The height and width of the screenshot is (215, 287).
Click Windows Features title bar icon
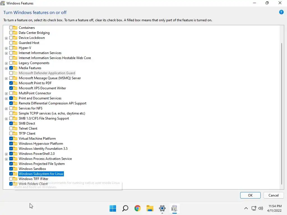pyautogui.click(x=3, y=3)
